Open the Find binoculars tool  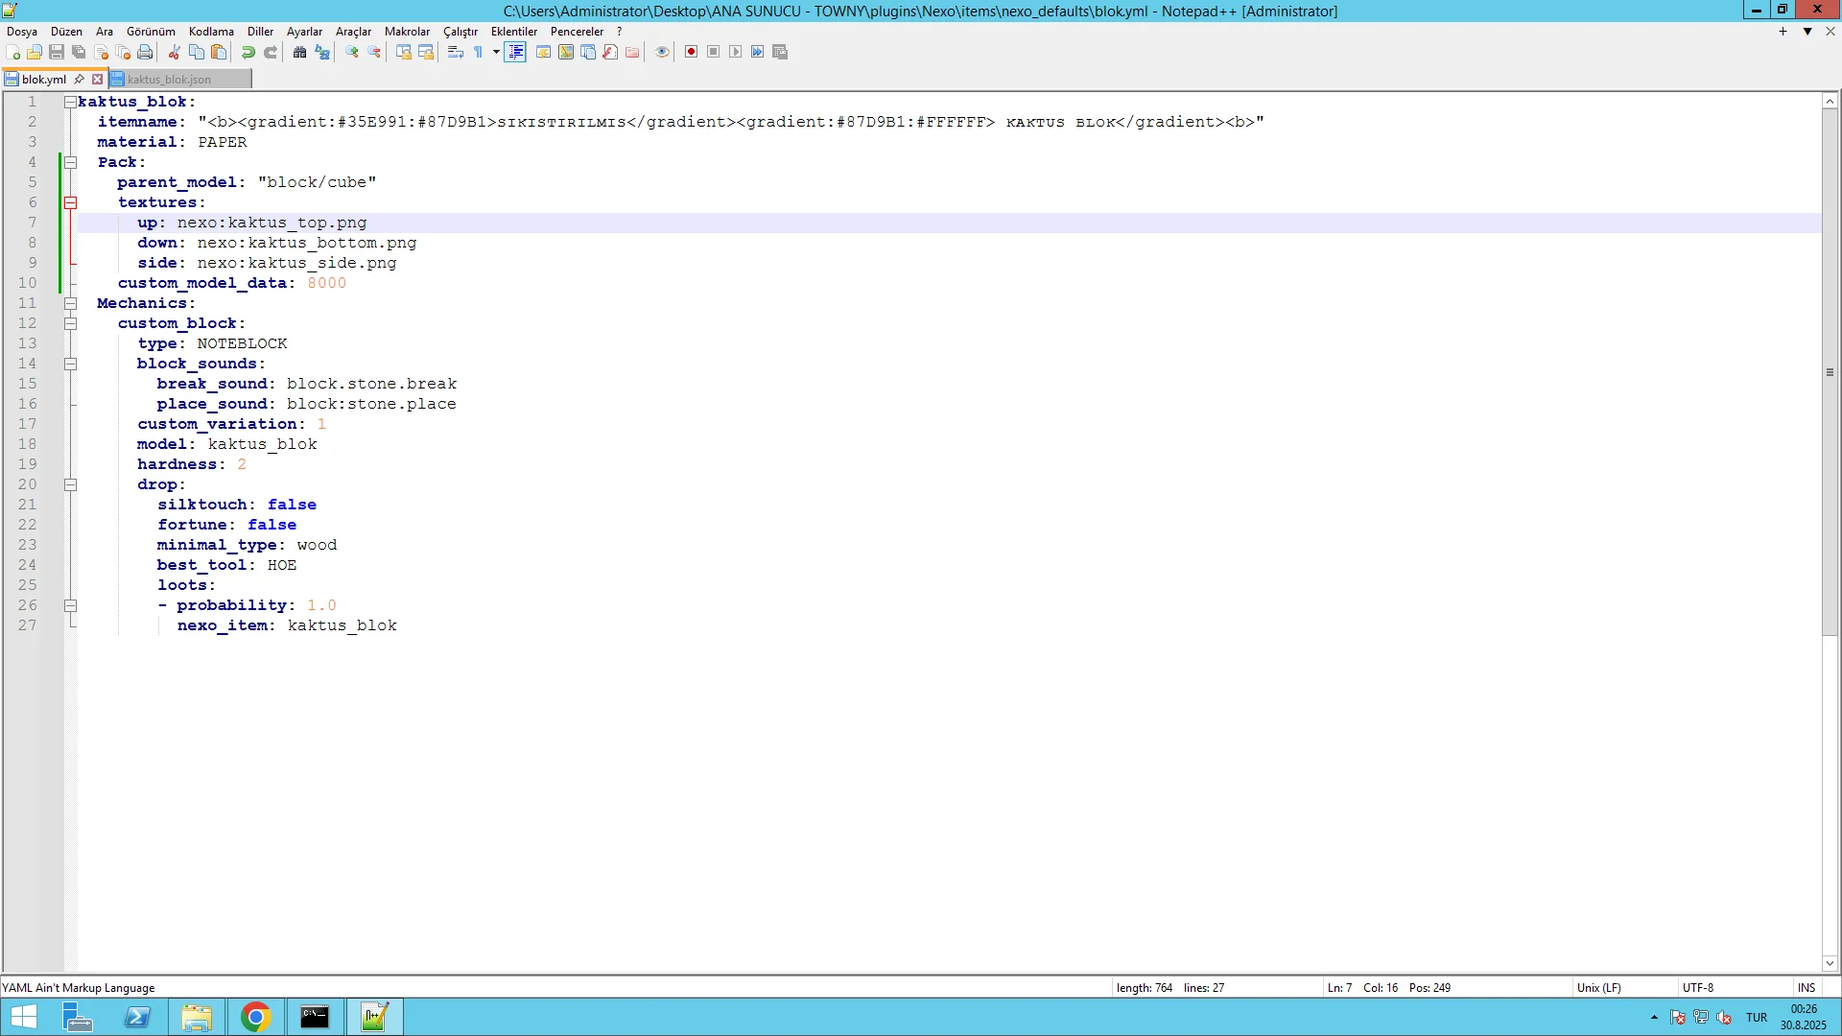(299, 52)
